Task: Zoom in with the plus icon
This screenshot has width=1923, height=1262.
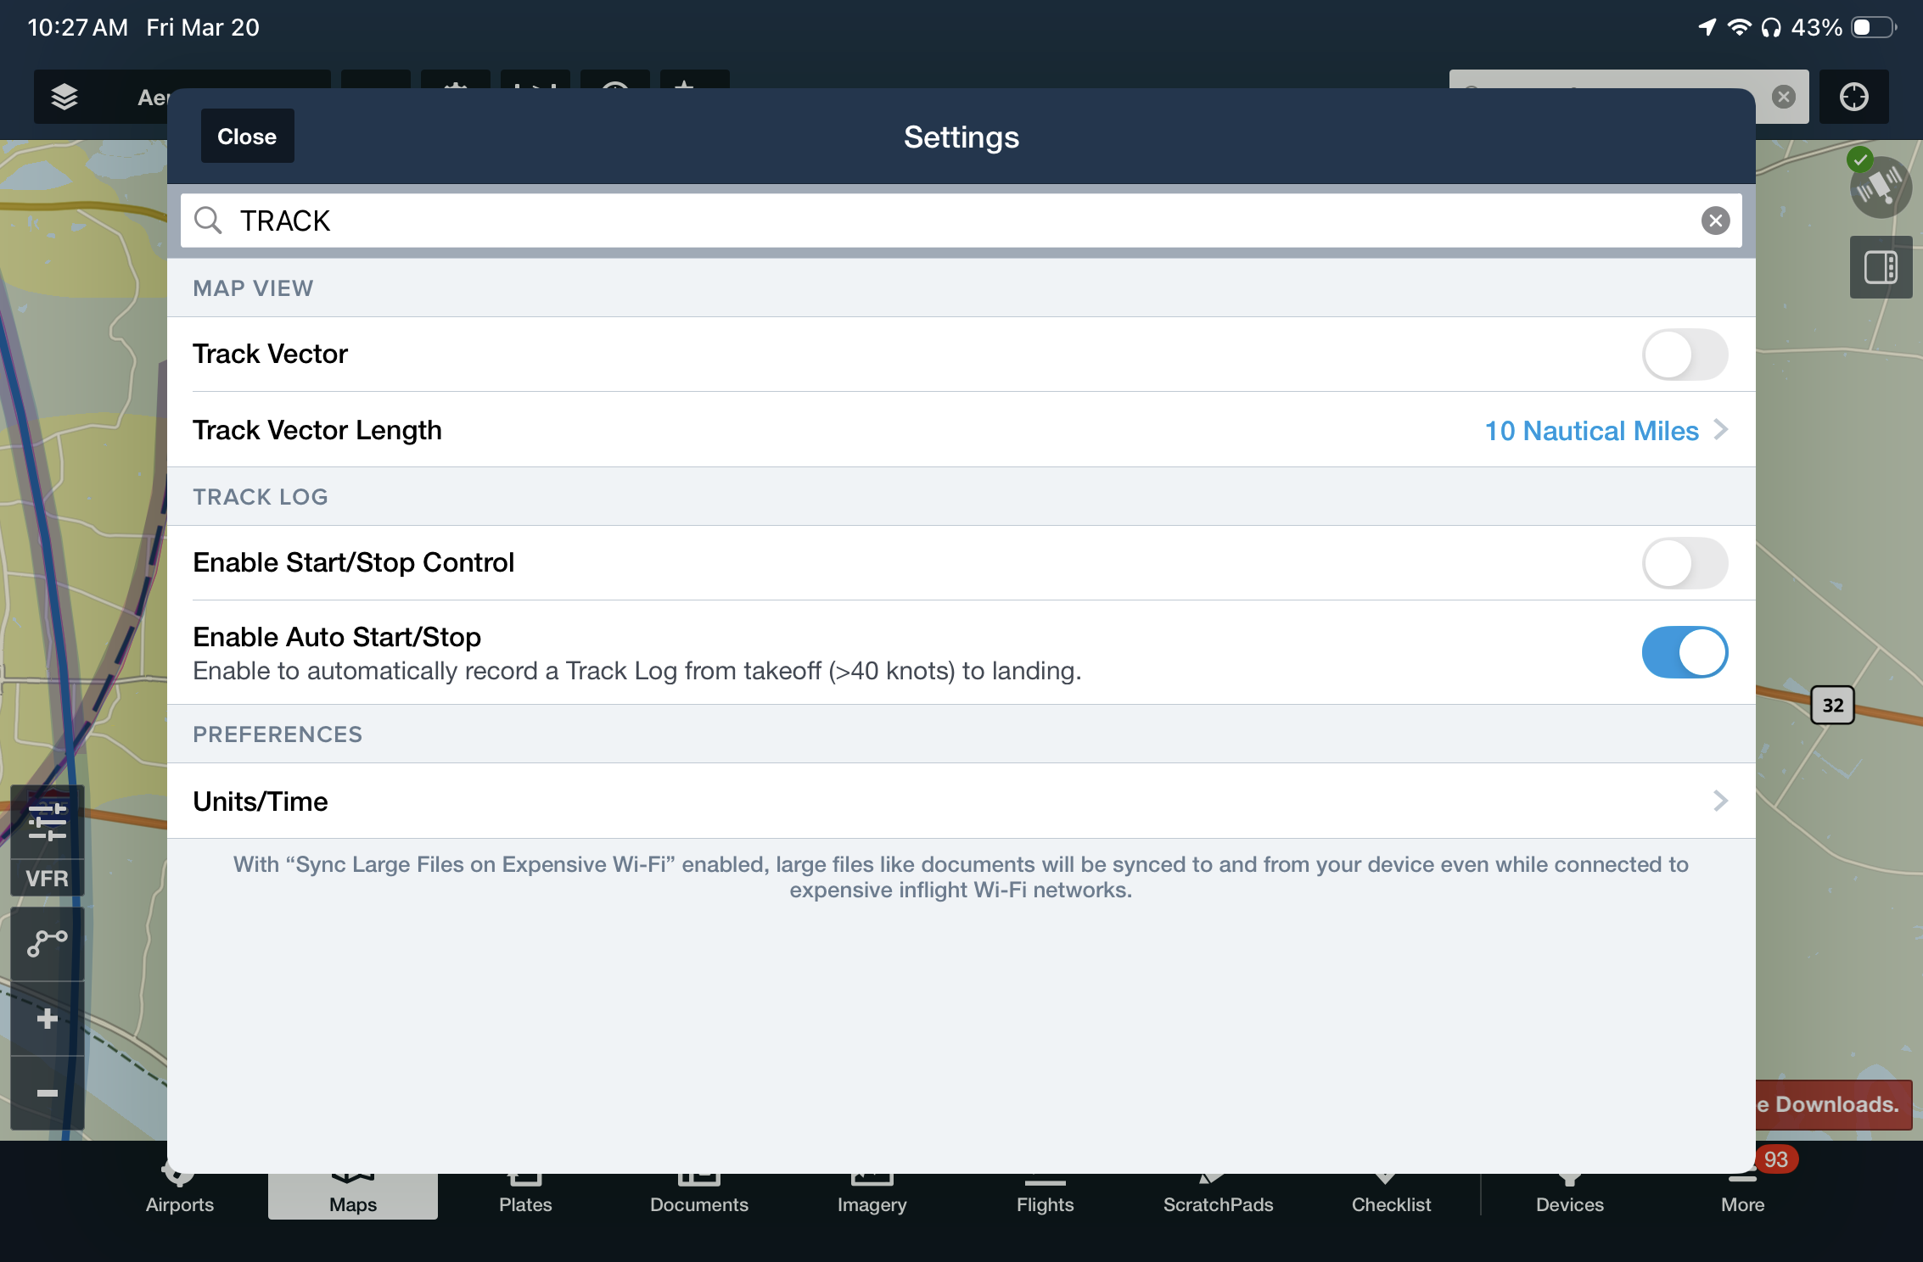Action: pyautogui.click(x=48, y=1019)
